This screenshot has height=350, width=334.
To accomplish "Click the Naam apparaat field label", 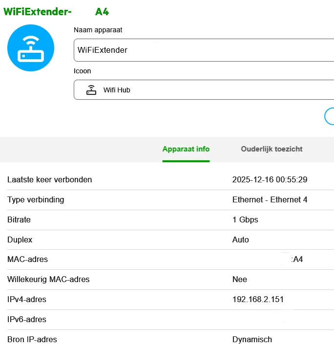I will point(98,30).
